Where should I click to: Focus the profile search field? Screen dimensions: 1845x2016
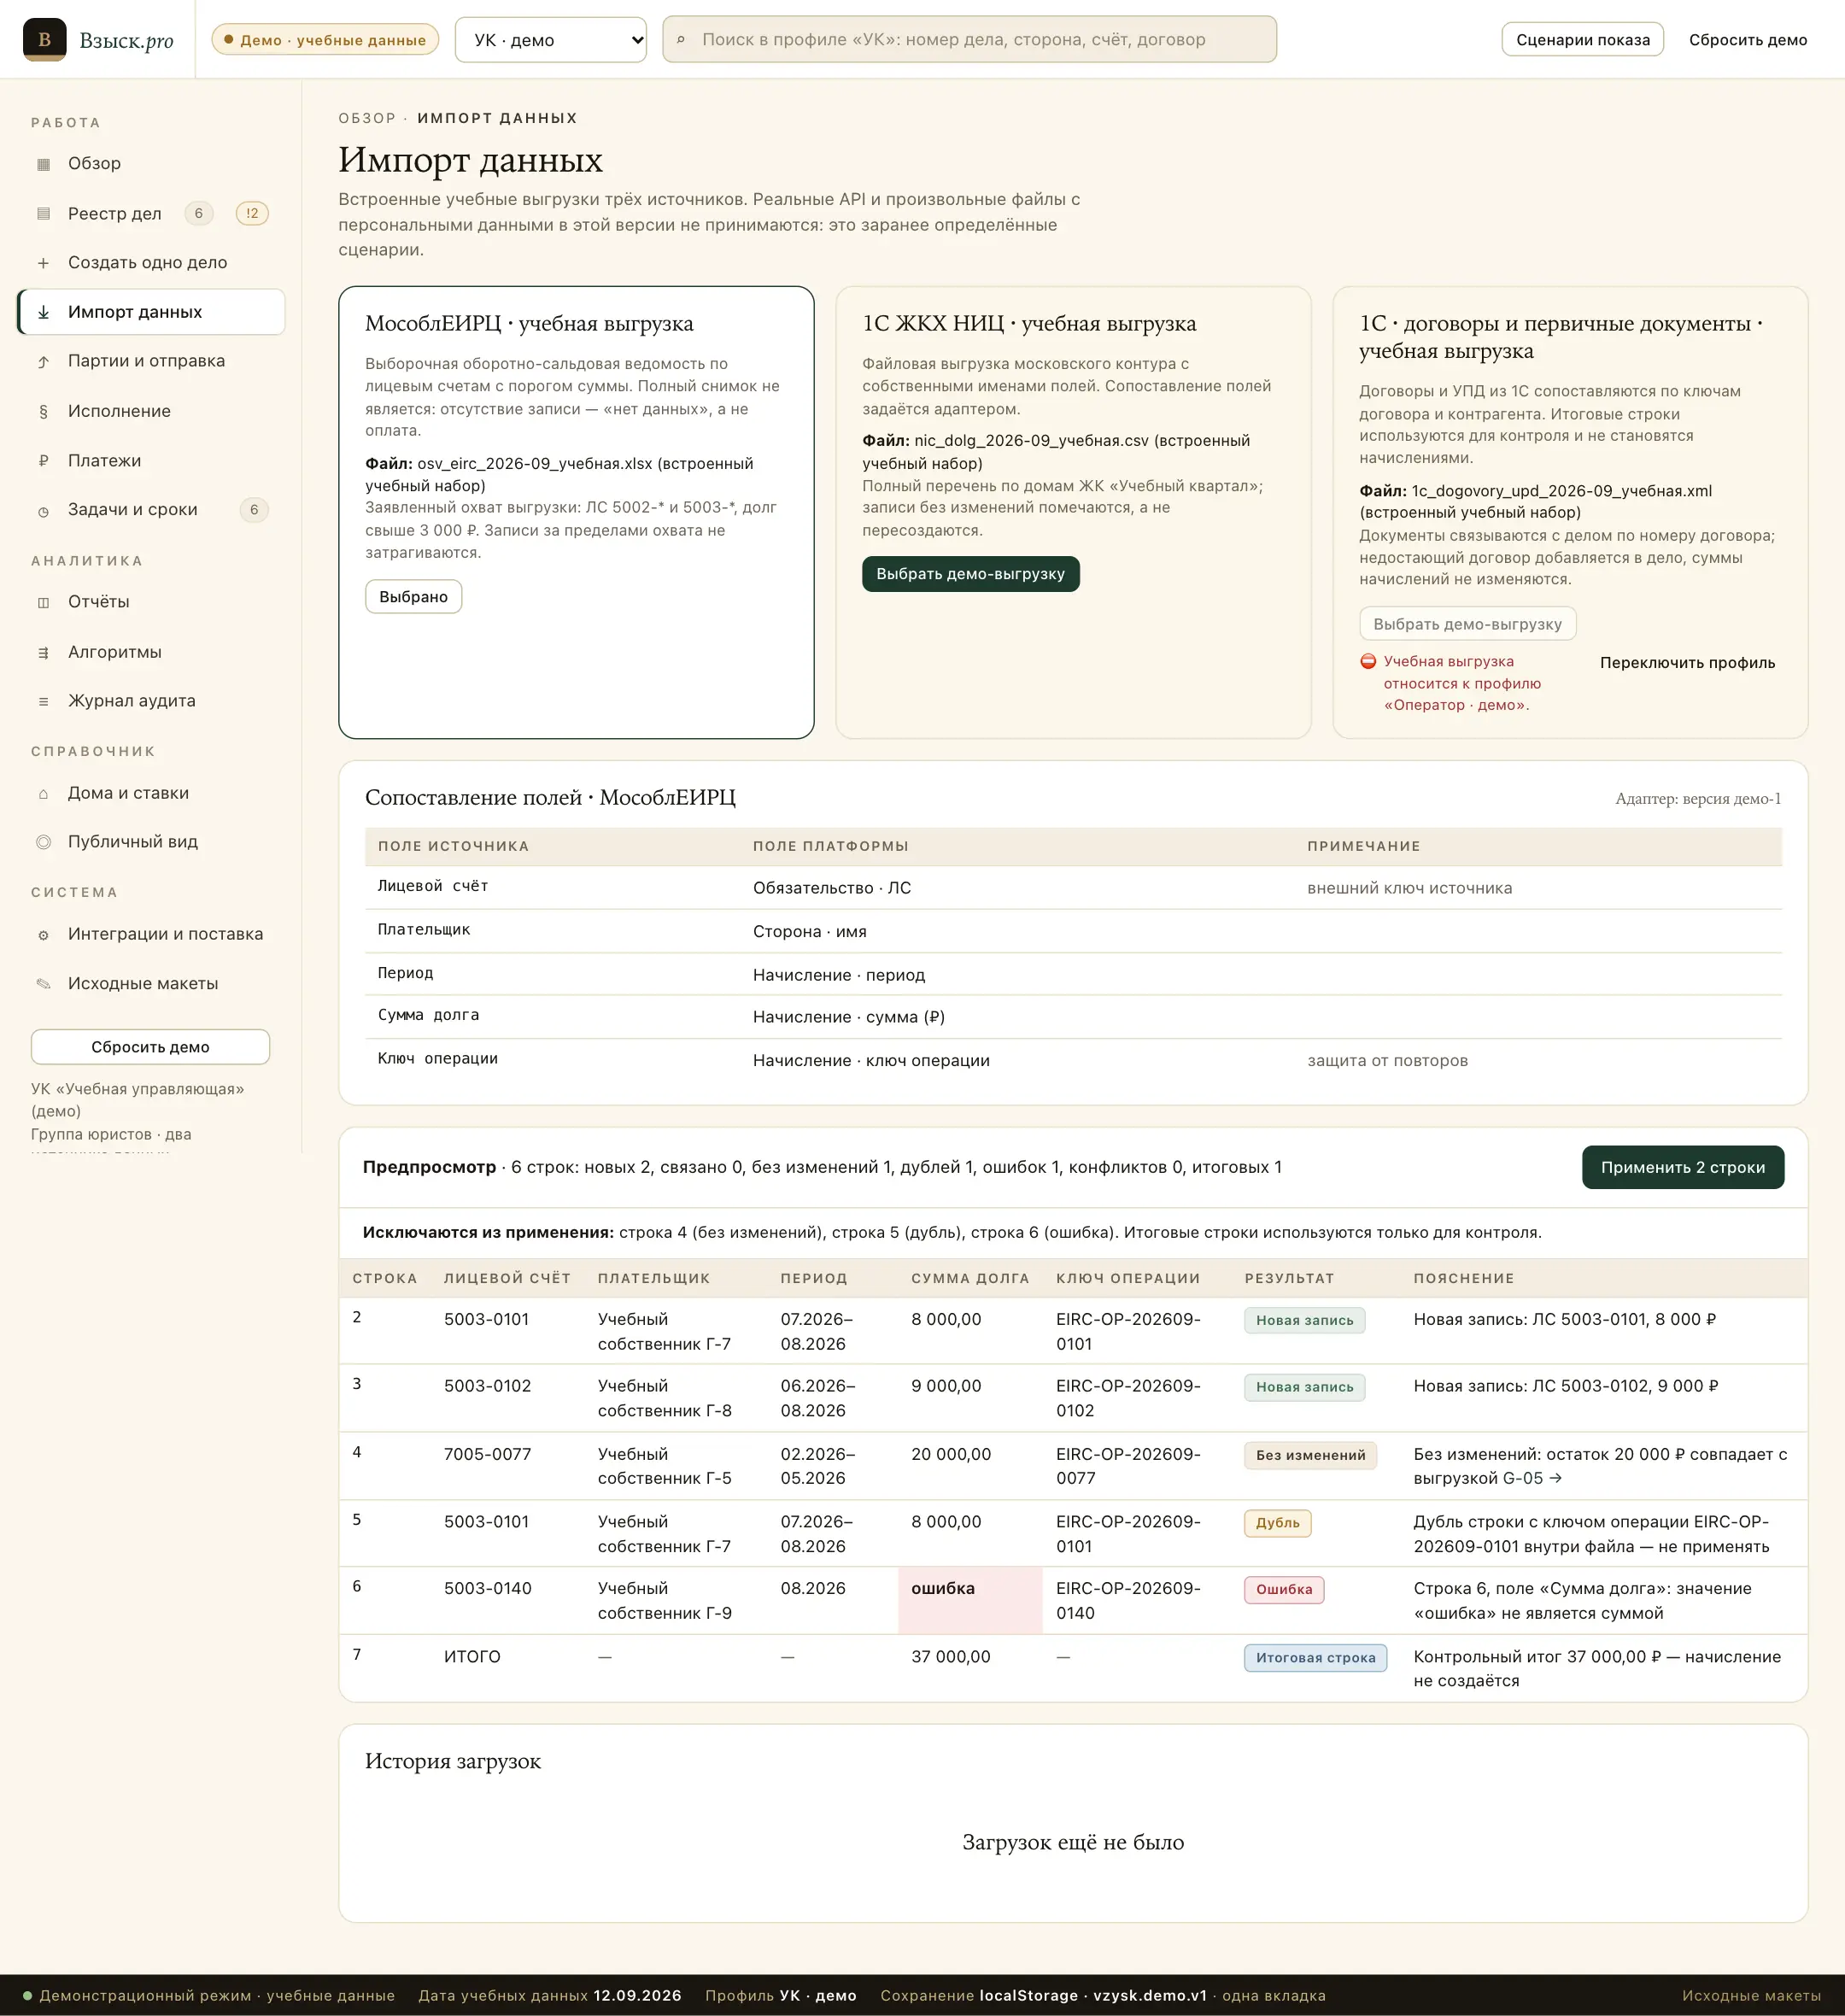click(969, 39)
